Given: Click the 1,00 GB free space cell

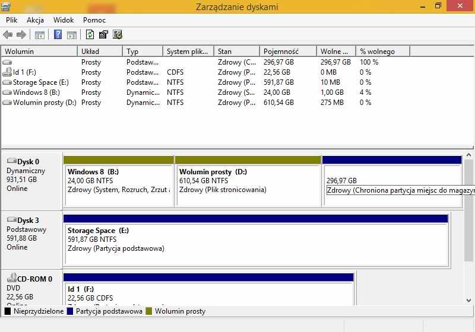Looking at the screenshot, I should tap(332, 92).
